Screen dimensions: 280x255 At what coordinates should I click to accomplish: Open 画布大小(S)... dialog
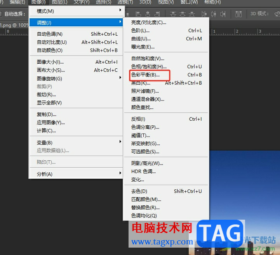click(76, 70)
